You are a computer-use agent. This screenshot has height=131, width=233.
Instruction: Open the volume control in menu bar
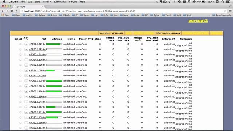coord(194,1)
